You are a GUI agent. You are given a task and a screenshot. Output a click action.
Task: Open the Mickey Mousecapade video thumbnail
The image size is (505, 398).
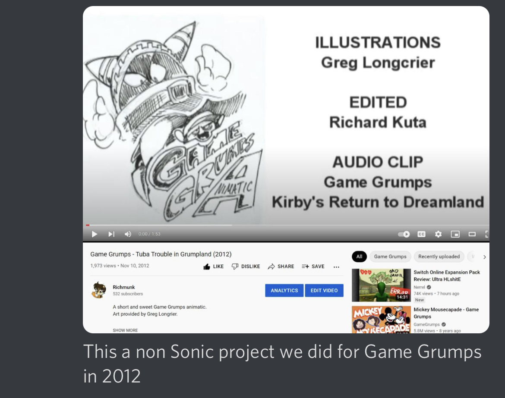coord(381,320)
